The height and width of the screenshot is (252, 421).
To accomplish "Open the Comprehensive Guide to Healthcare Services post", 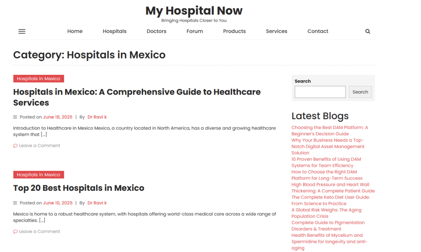I will (137, 97).
